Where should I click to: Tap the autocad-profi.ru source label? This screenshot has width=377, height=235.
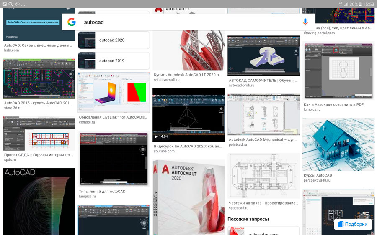[x=241, y=85]
